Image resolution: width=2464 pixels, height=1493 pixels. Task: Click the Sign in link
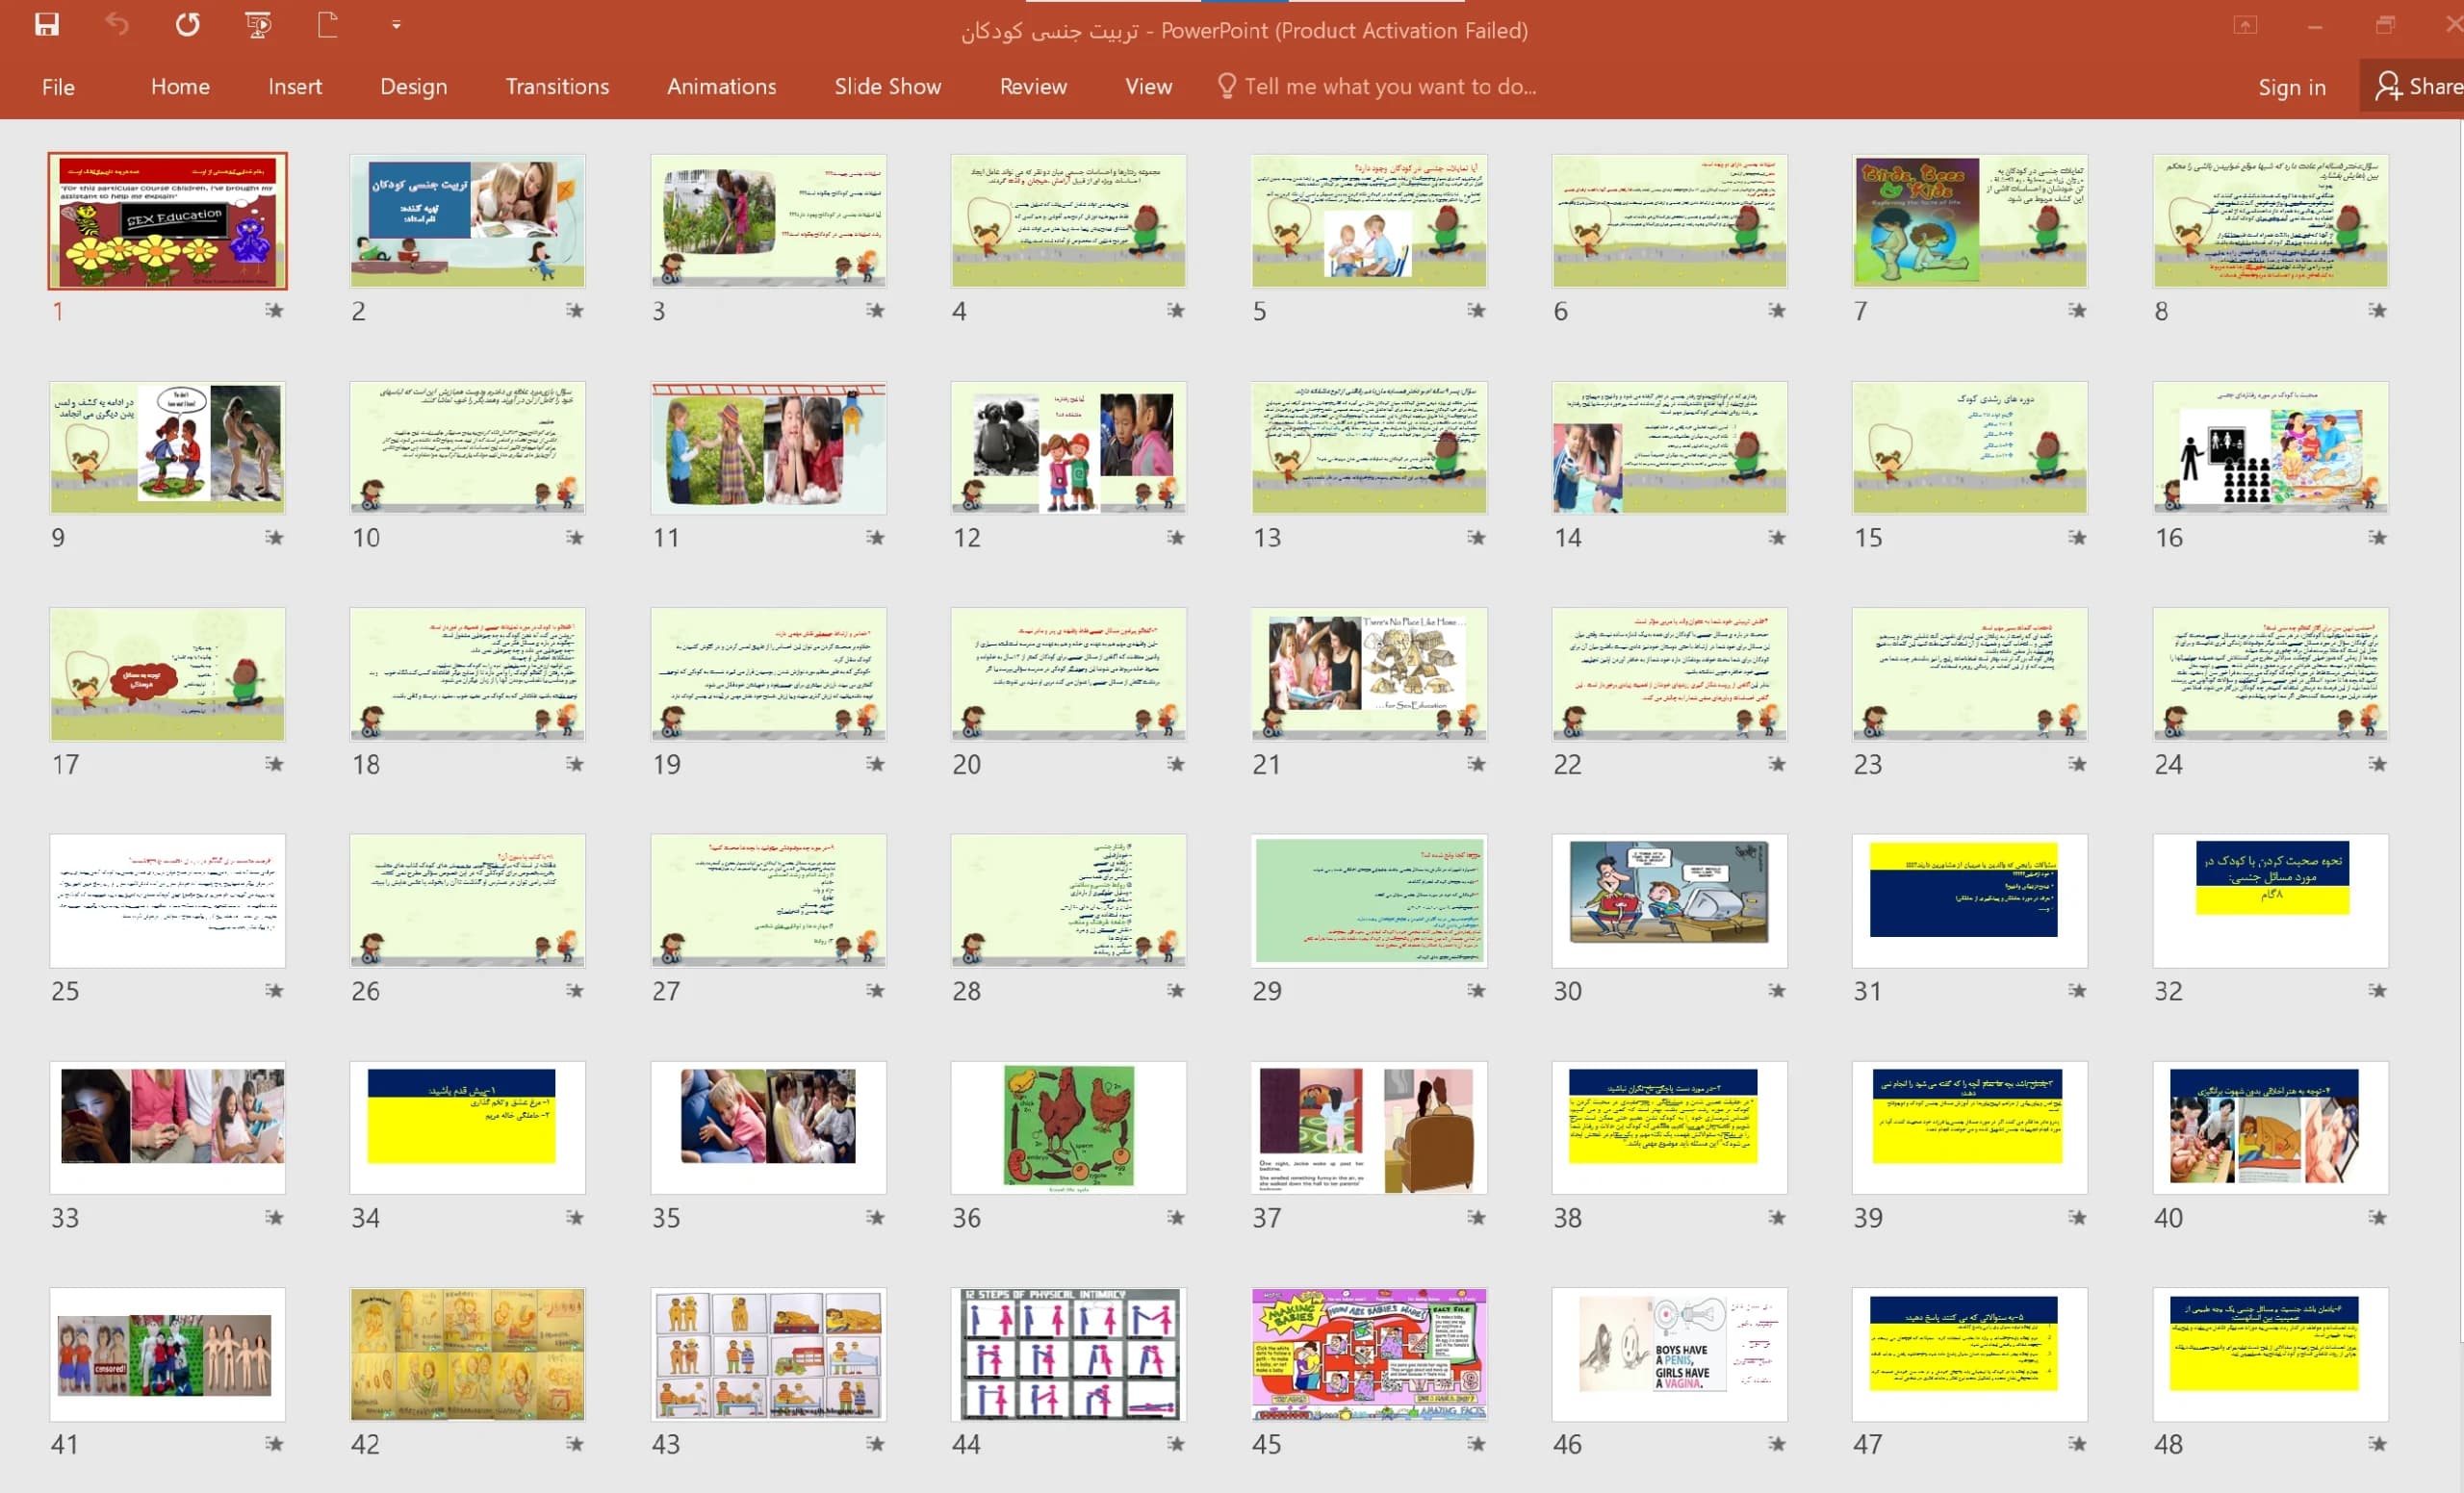2291,87
